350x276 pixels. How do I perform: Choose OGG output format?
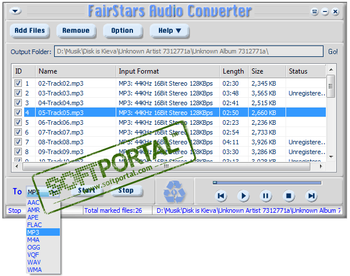coord(43,247)
